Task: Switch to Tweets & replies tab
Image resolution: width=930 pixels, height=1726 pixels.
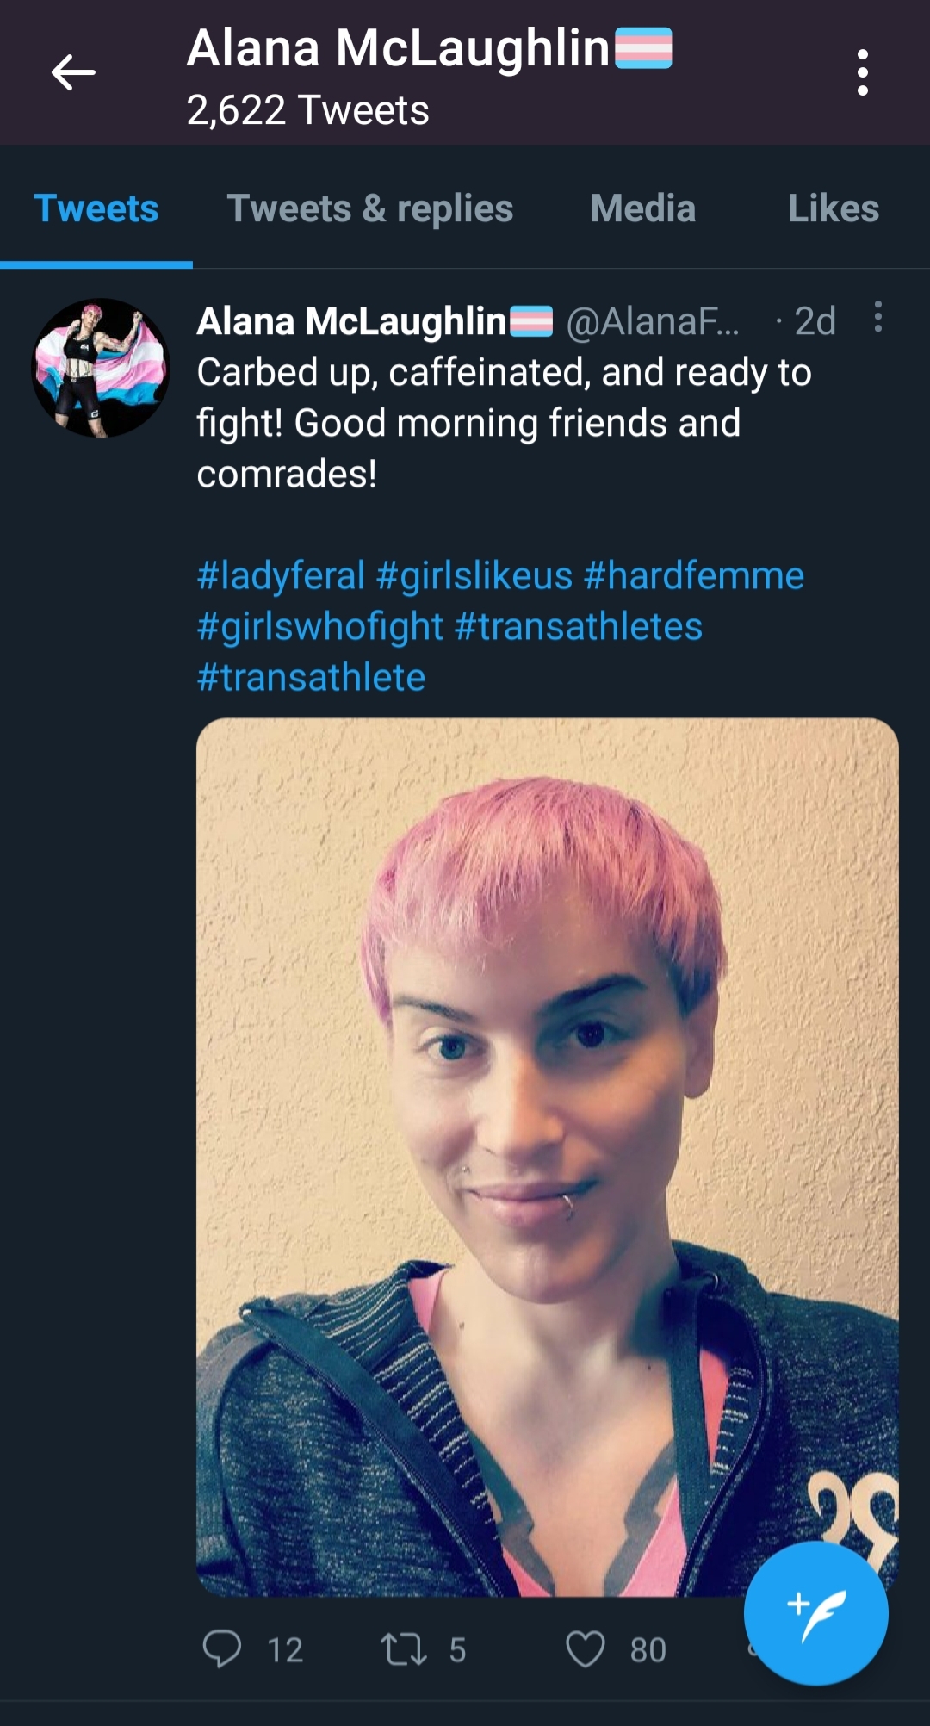Action: click(370, 208)
